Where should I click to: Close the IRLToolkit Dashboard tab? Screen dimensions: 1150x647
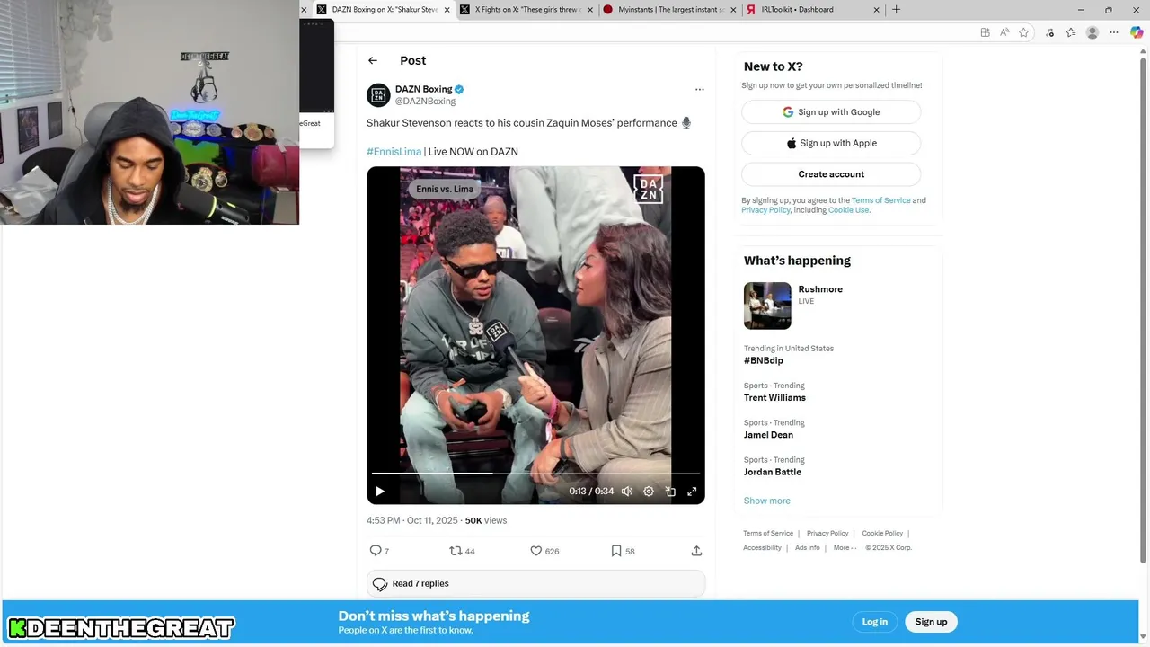(877, 10)
